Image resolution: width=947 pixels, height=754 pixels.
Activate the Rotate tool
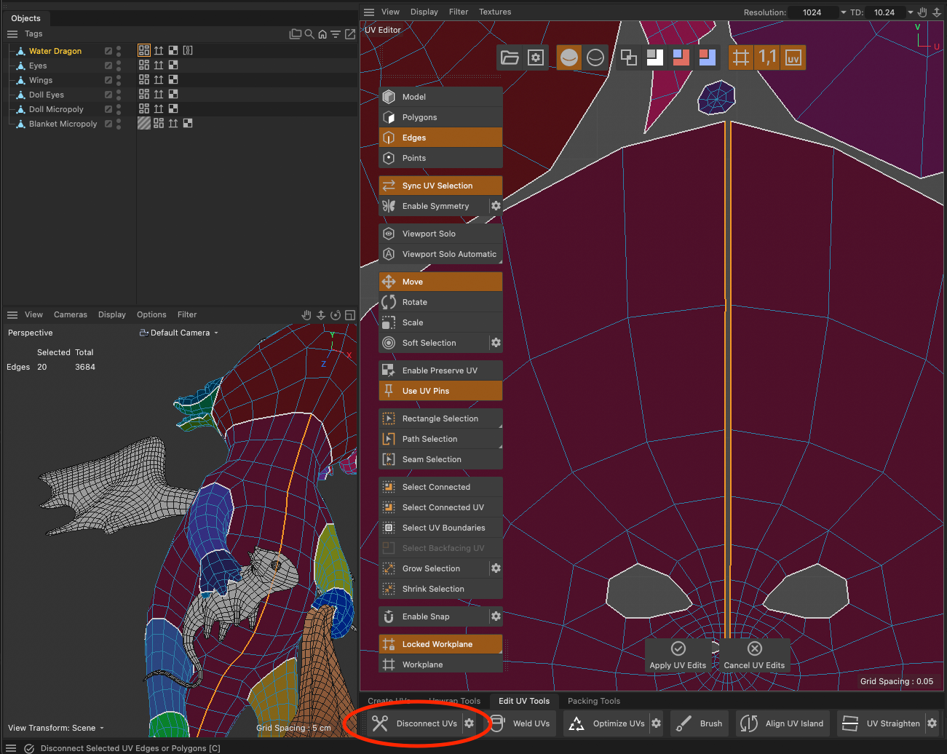click(440, 302)
